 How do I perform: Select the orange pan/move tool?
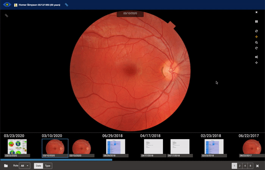pyautogui.click(x=256, y=37)
